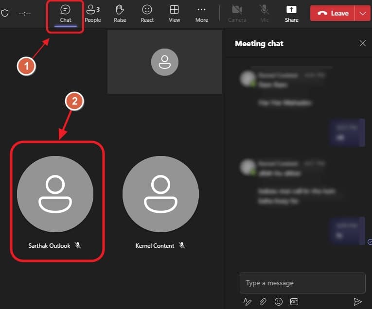This screenshot has width=372, height=309.
Task: Unmute the Mic
Action: 265,14
